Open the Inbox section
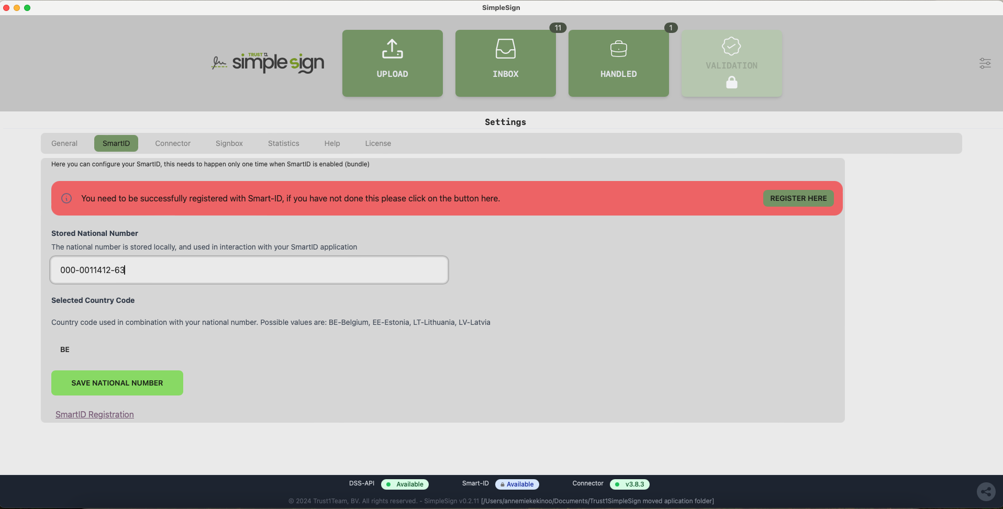 [506, 63]
